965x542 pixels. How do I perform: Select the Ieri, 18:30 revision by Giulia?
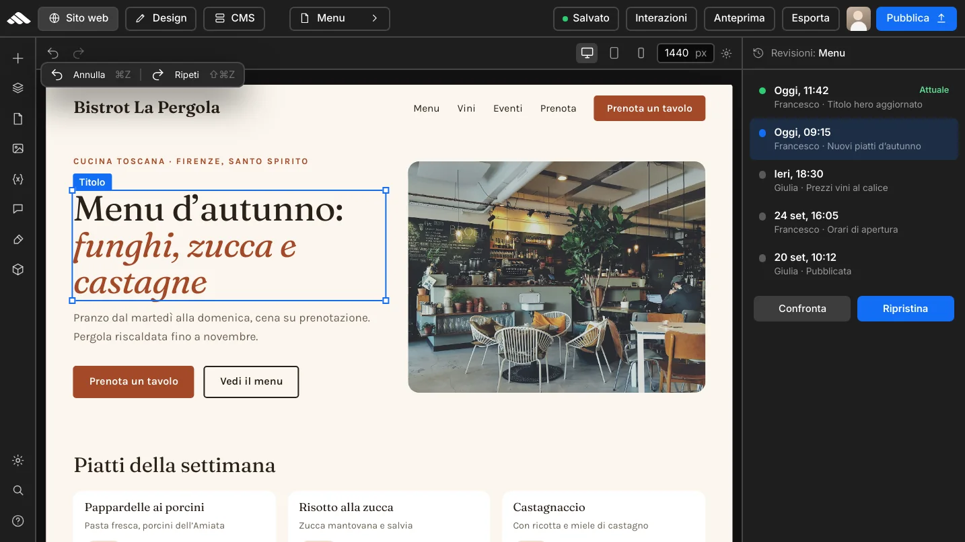click(x=854, y=181)
